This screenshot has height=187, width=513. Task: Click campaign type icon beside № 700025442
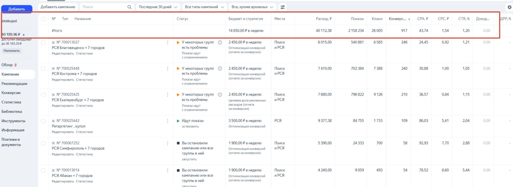click(x=53, y=121)
